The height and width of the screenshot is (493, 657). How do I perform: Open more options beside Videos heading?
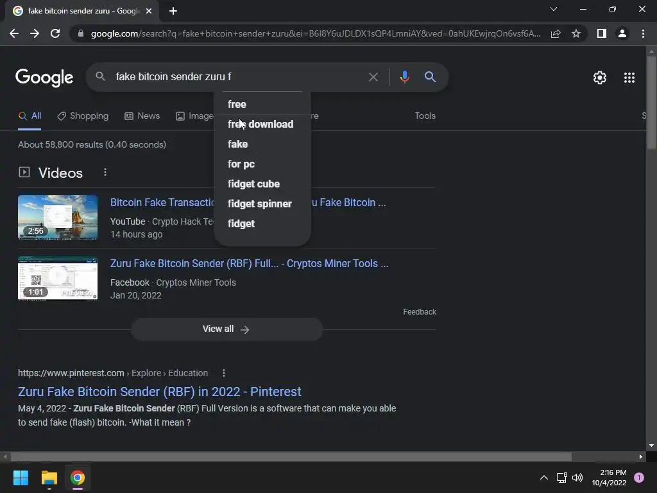(x=105, y=172)
